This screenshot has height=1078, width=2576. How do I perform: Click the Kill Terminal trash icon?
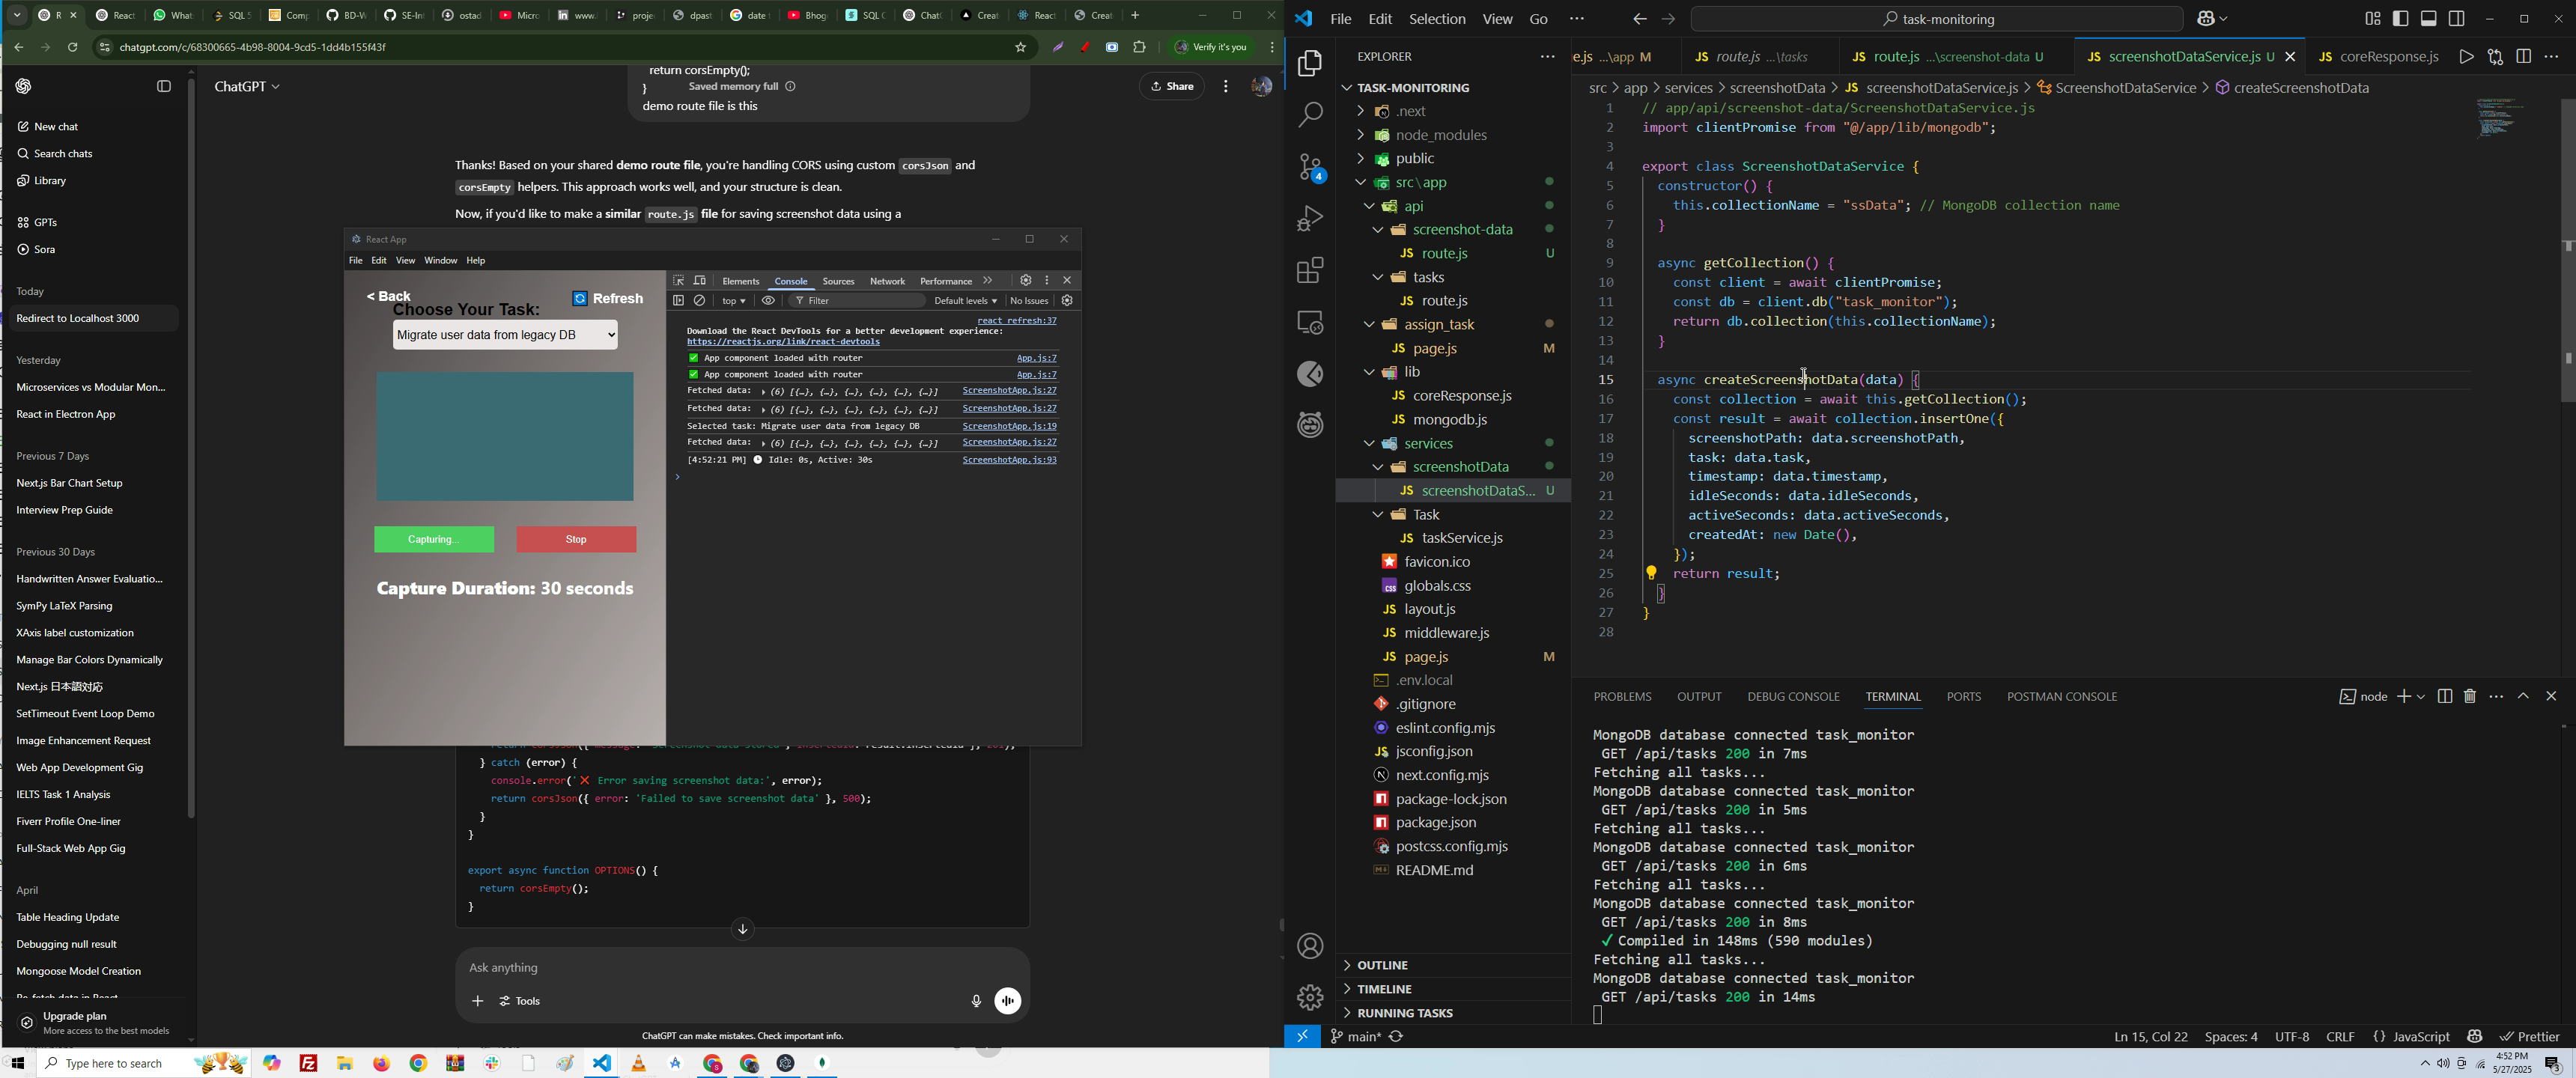click(2470, 696)
